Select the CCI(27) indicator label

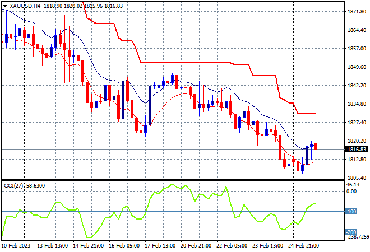[x=13, y=186]
